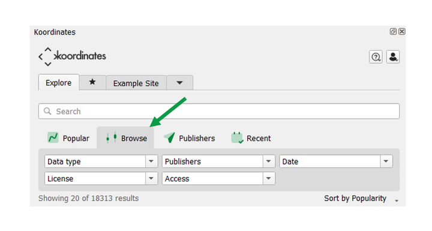Open the License dropdown
The width and height of the screenshot is (432, 231).
pyautogui.click(x=101, y=178)
